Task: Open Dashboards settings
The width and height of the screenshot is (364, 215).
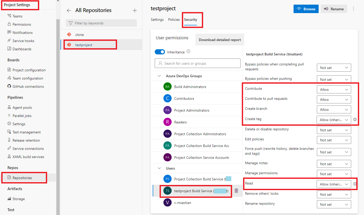Action: point(22,49)
